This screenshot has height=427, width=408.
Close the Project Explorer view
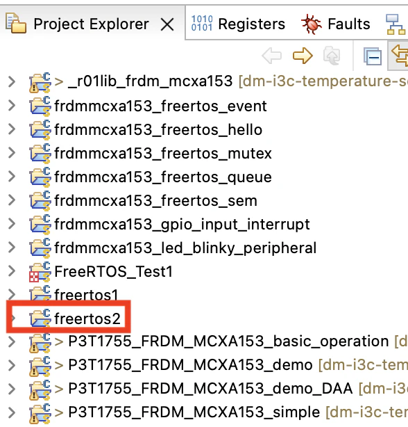coord(167,24)
